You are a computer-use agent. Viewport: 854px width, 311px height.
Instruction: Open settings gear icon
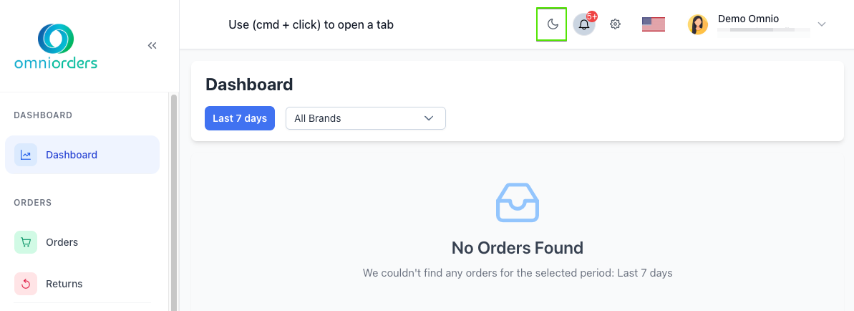coord(615,24)
